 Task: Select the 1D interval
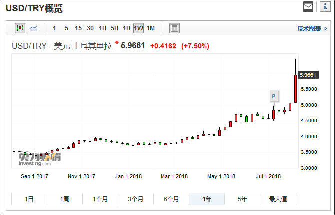126,28
